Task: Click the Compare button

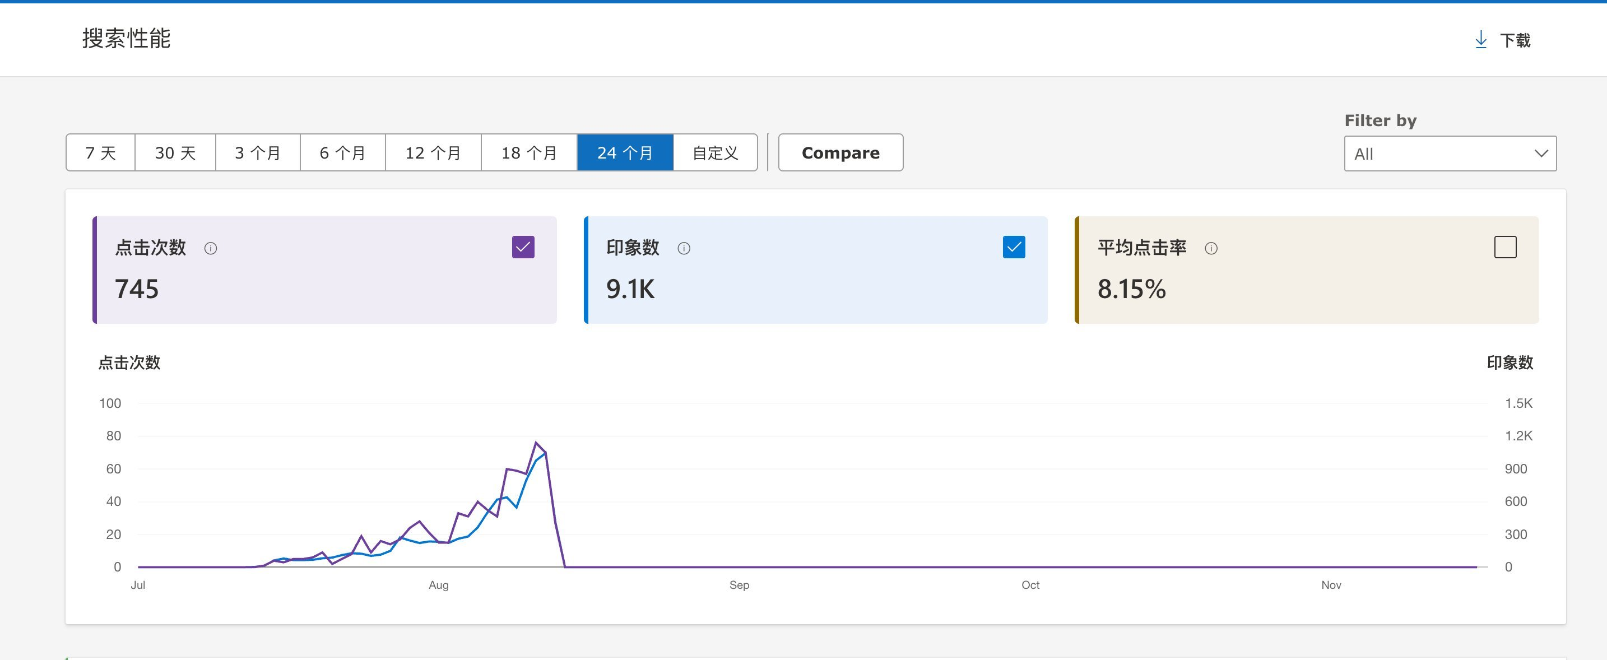Action: [840, 152]
